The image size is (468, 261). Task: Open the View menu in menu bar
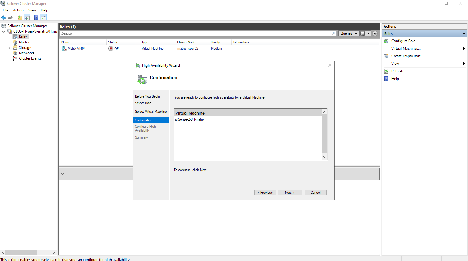tap(32, 10)
